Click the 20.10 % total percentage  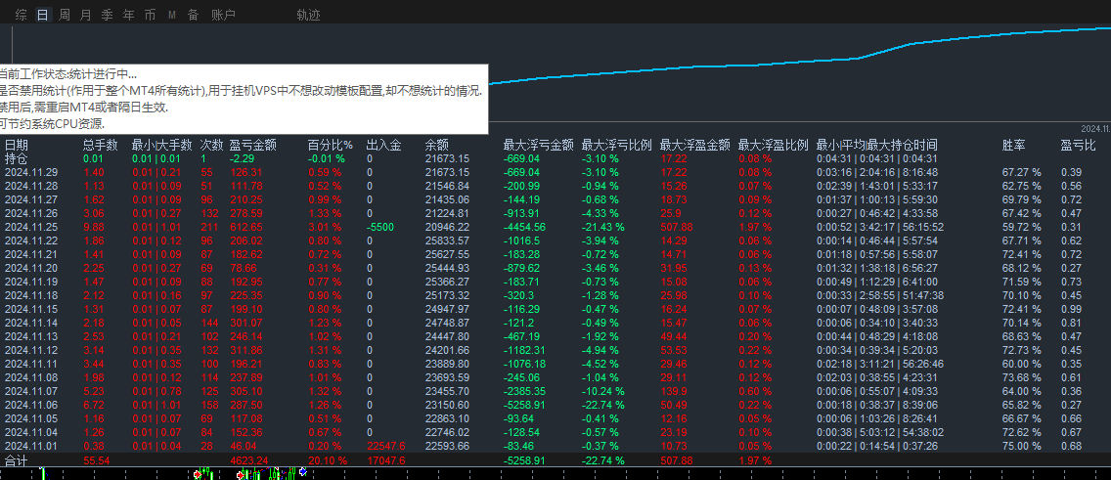pos(328,459)
